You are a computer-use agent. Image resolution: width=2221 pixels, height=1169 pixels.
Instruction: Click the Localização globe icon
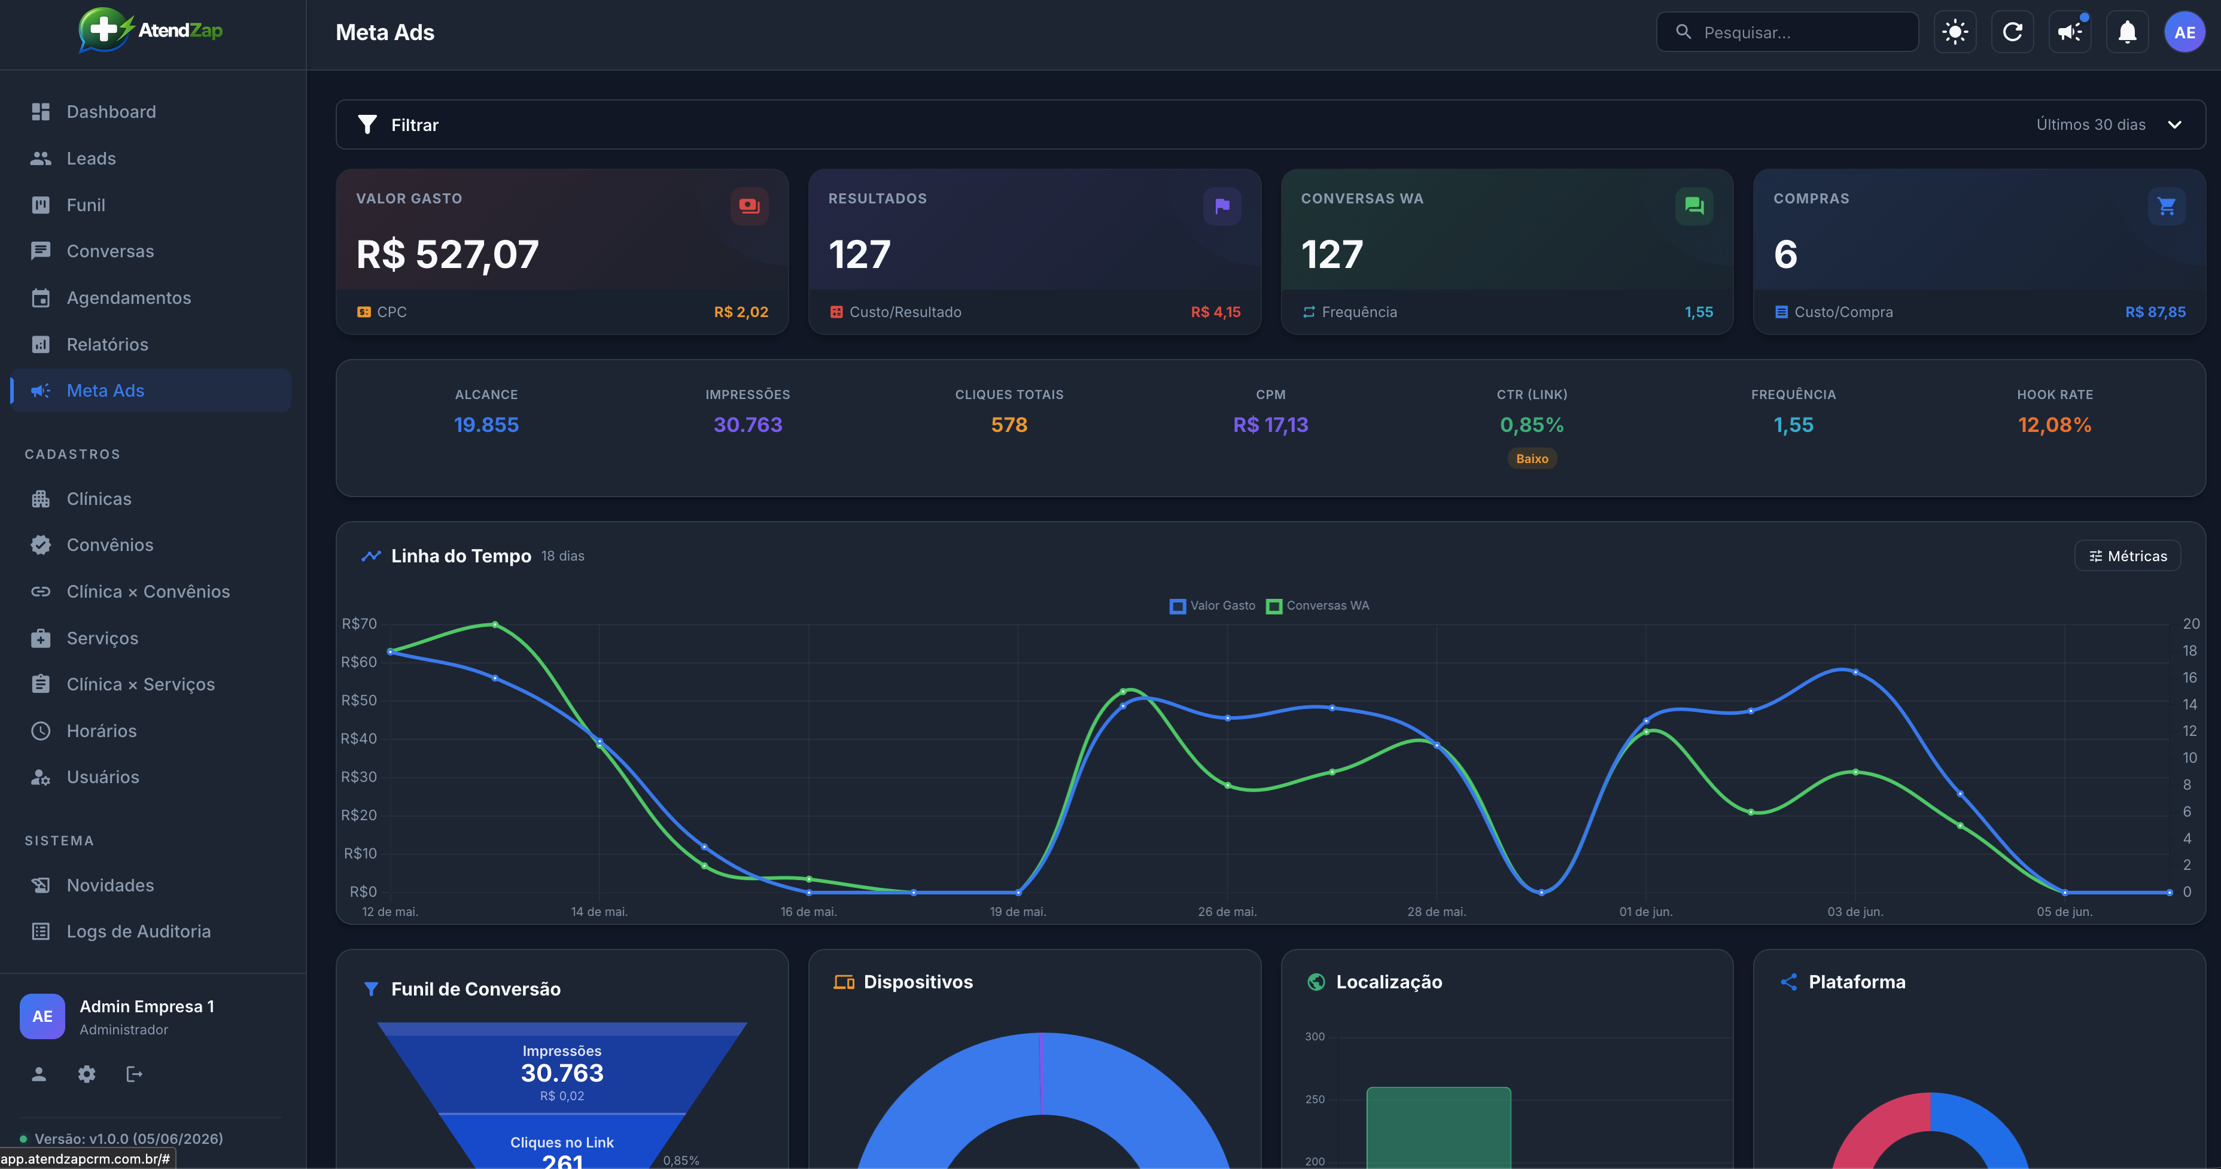point(1316,982)
